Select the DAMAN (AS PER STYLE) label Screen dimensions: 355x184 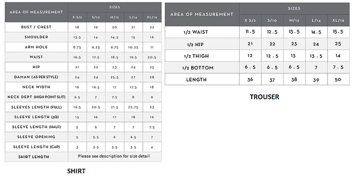point(36,77)
